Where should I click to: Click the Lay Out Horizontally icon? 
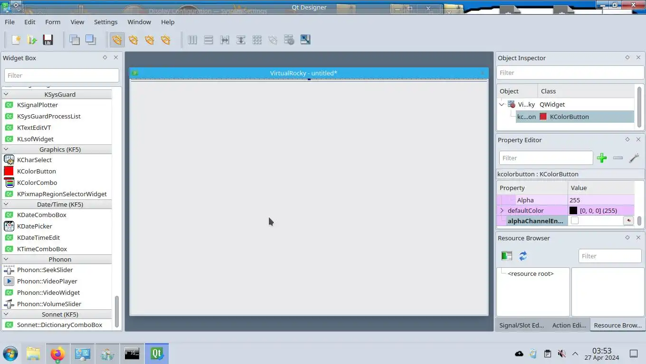coord(192,40)
